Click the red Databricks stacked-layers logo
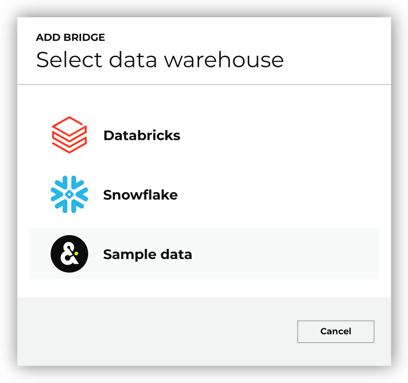This screenshot has width=408, height=383. click(69, 135)
